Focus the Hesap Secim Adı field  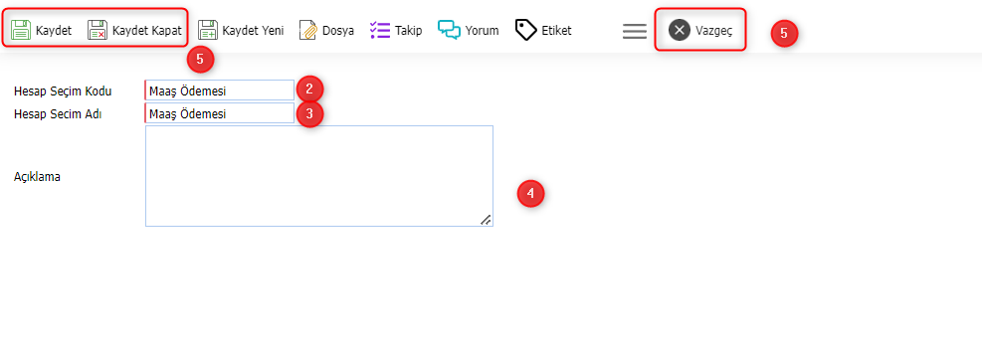(219, 113)
